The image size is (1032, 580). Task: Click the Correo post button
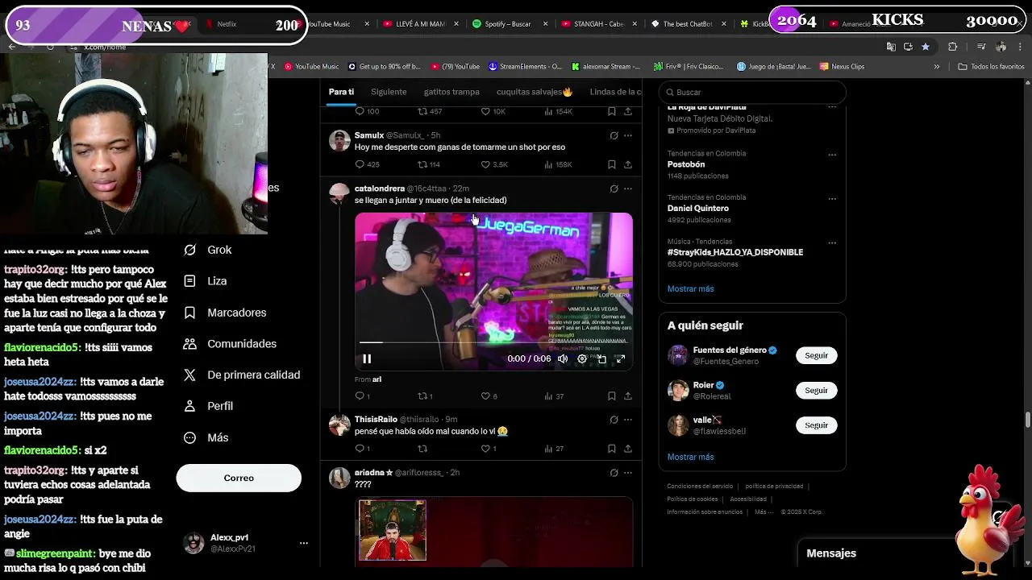(239, 478)
